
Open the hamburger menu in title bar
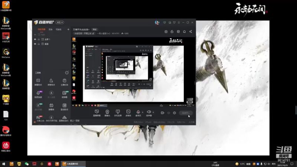pyautogui.click(x=179, y=22)
